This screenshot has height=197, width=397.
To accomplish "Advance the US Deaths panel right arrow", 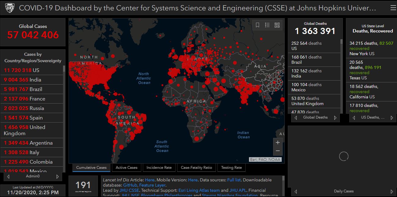I will [x=392, y=118].
